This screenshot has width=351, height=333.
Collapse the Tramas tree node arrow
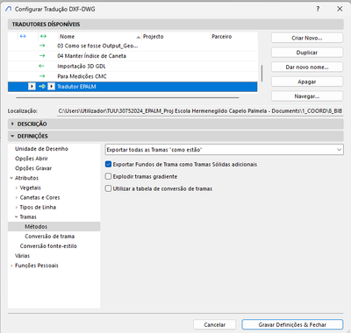click(17, 216)
